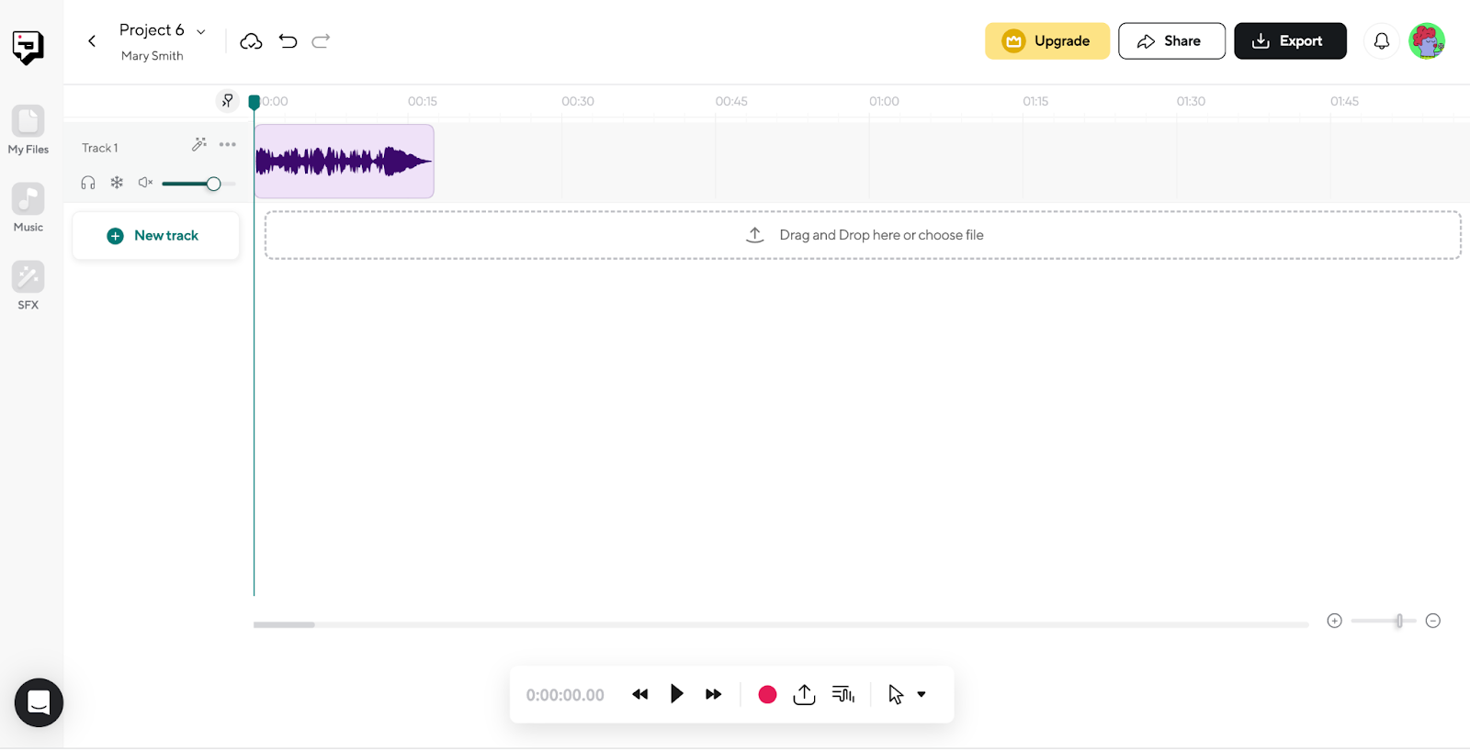Screen dimensions: 1470x751
Task: Click the Drag and Drop upload area
Action: tap(863, 235)
